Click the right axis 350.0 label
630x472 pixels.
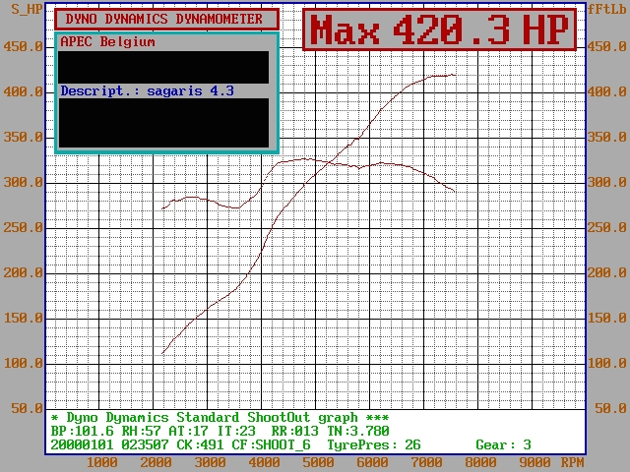tap(606, 138)
